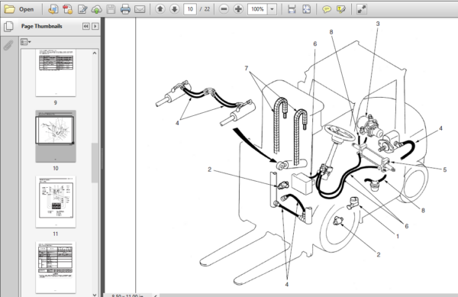Click the email envelope icon
The height and width of the screenshot is (297, 458).
(140, 9)
